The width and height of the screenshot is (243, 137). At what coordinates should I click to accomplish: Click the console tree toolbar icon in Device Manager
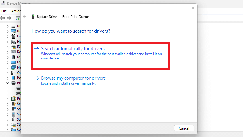(x=18, y=18)
